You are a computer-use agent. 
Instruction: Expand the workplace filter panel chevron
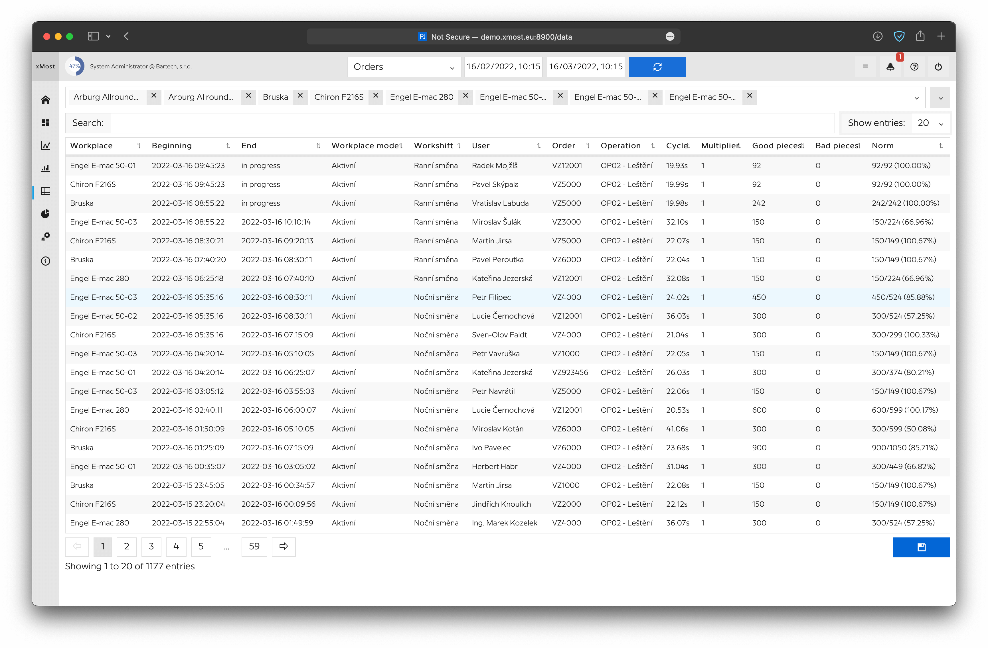tap(941, 98)
